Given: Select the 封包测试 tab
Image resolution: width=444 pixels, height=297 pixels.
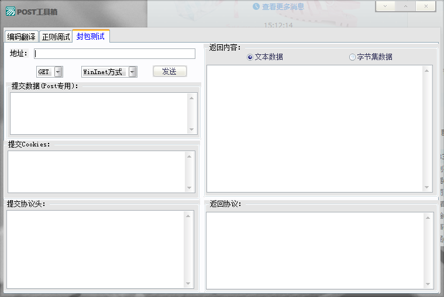Looking at the screenshot, I should (91, 36).
